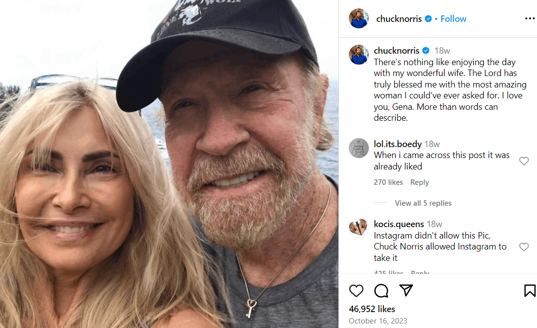This screenshot has height=328, width=537.
Task: Open kocis.queens profile avatar
Action: [x=359, y=228]
